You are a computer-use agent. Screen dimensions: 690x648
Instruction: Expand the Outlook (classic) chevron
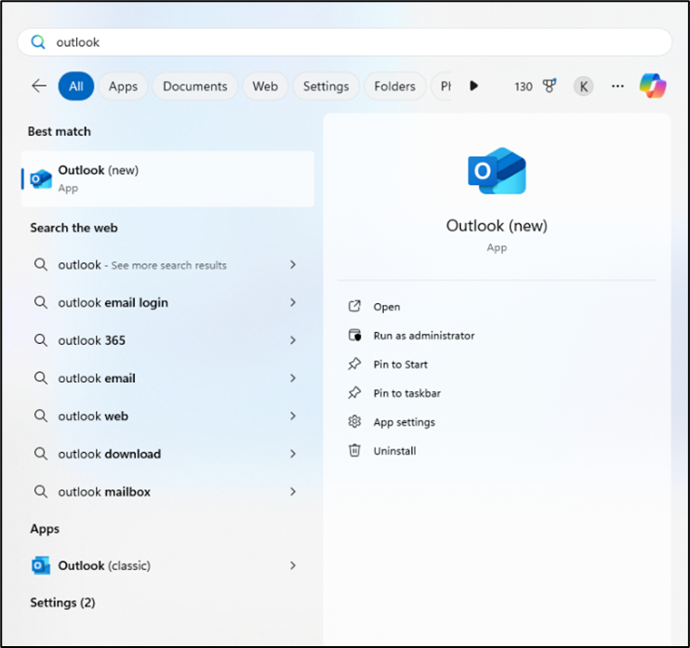point(293,565)
